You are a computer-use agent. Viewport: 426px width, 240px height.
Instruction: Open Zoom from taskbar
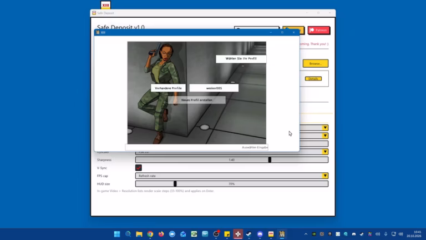pos(172,234)
